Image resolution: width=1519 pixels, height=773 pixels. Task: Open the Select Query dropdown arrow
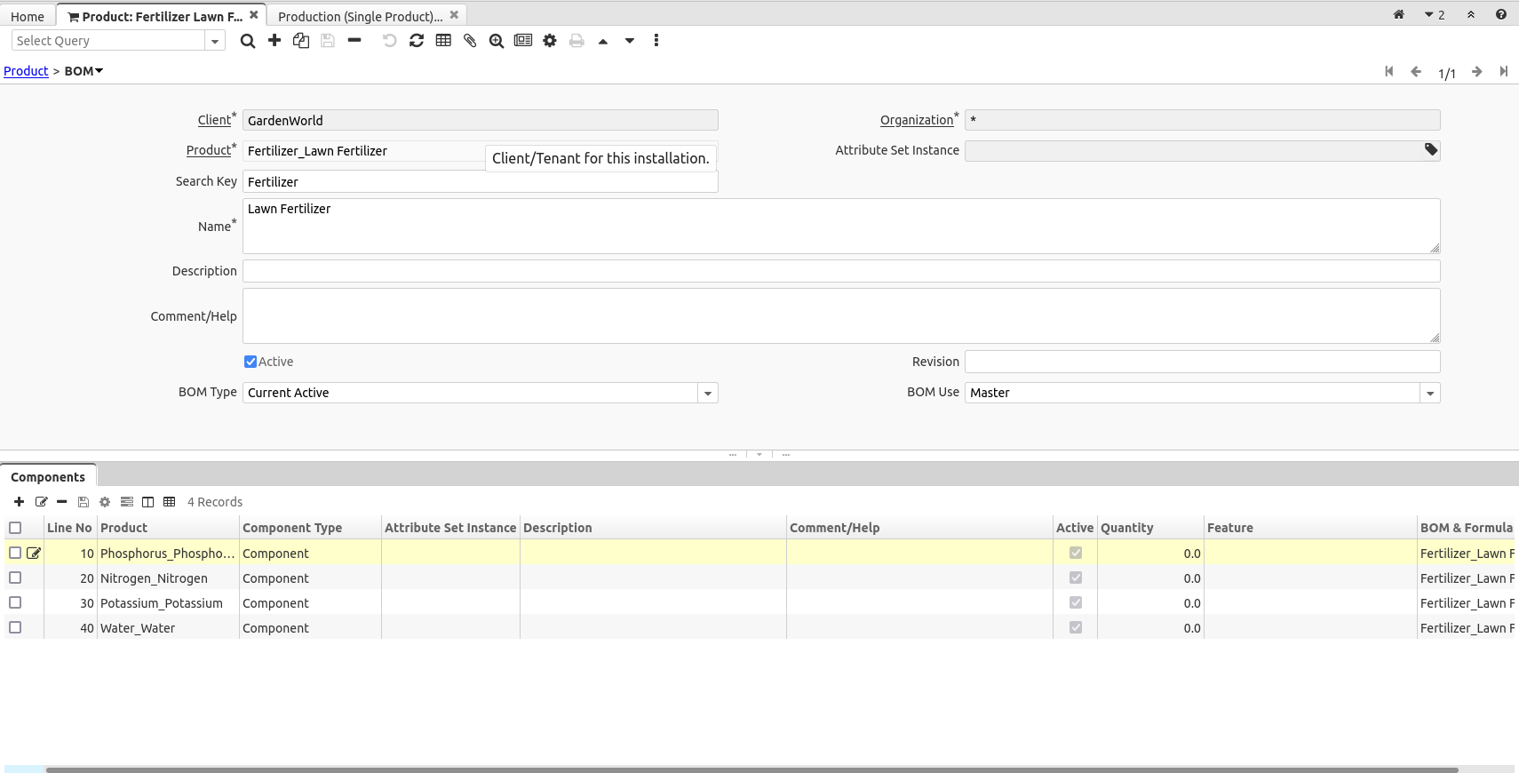click(214, 41)
